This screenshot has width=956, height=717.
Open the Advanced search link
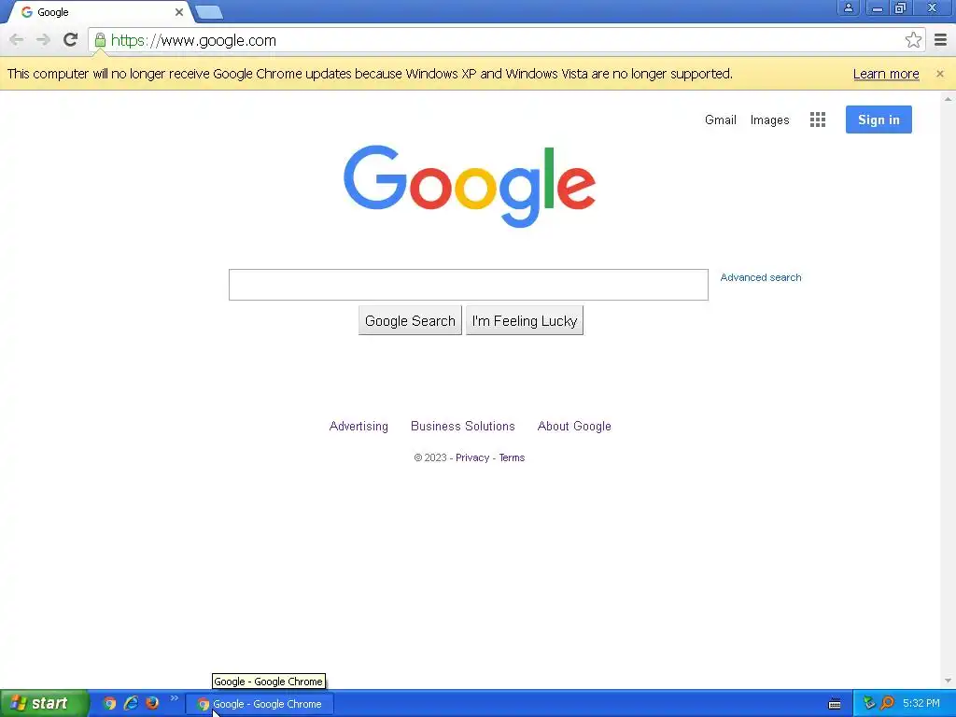(x=760, y=277)
